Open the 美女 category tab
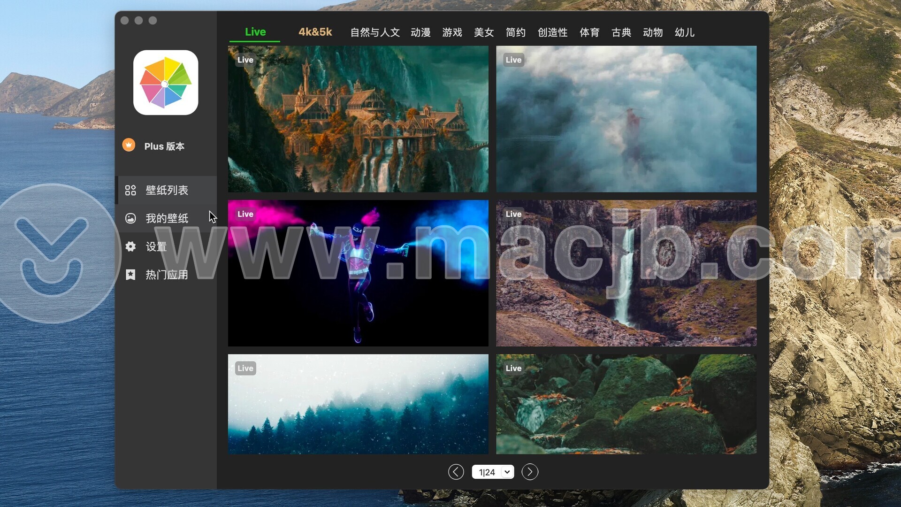Image resolution: width=901 pixels, height=507 pixels. point(484,32)
